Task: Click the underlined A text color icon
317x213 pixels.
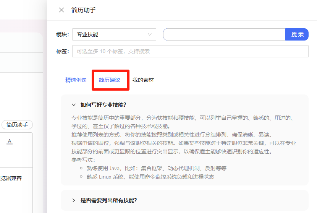Action: point(10,141)
